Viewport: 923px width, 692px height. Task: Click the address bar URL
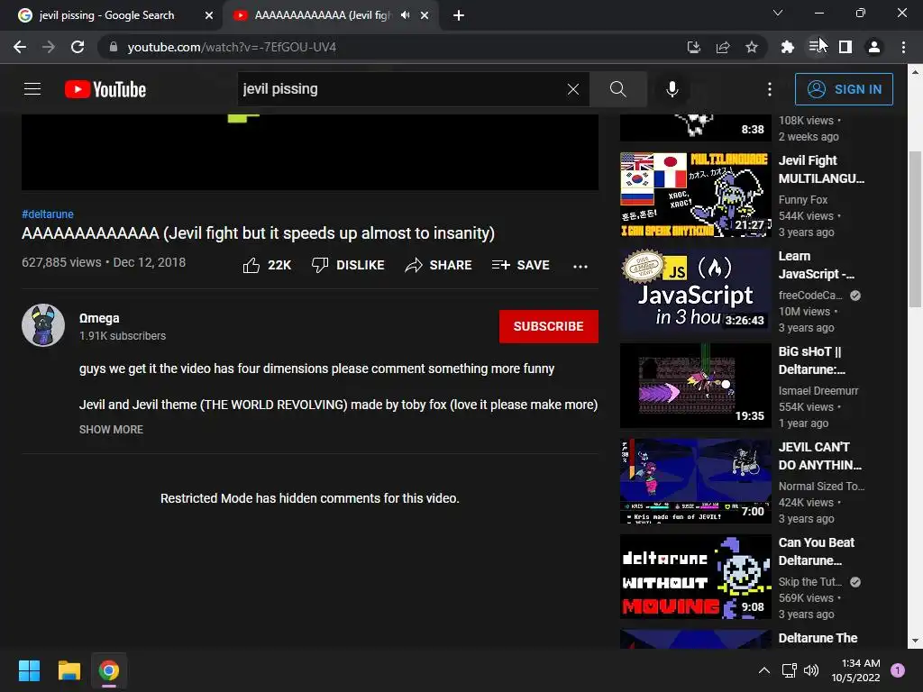click(x=232, y=47)
